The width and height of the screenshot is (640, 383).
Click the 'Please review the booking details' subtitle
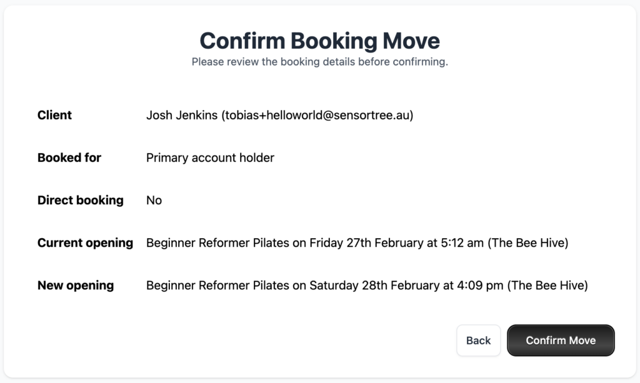(x=319, y=62)
